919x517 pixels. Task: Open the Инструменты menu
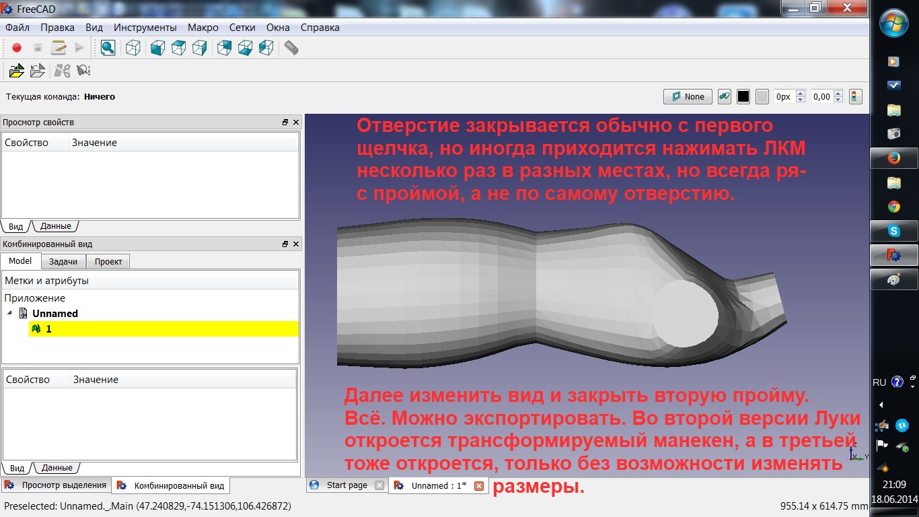pyautogui.click(x=145, y=28)
